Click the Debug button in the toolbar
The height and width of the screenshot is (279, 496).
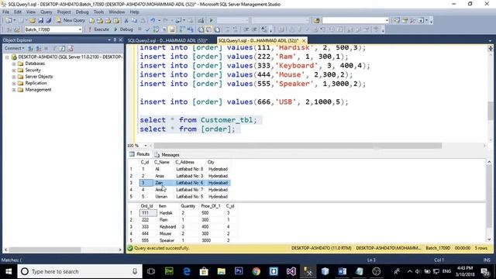pyautogui.click(x=123, y=29)
